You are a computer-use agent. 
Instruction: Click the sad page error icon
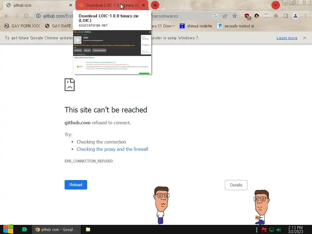(69, 85)
